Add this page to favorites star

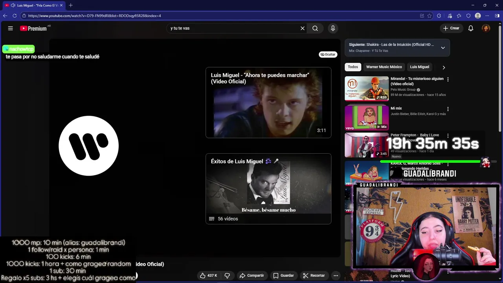[430, 16]
